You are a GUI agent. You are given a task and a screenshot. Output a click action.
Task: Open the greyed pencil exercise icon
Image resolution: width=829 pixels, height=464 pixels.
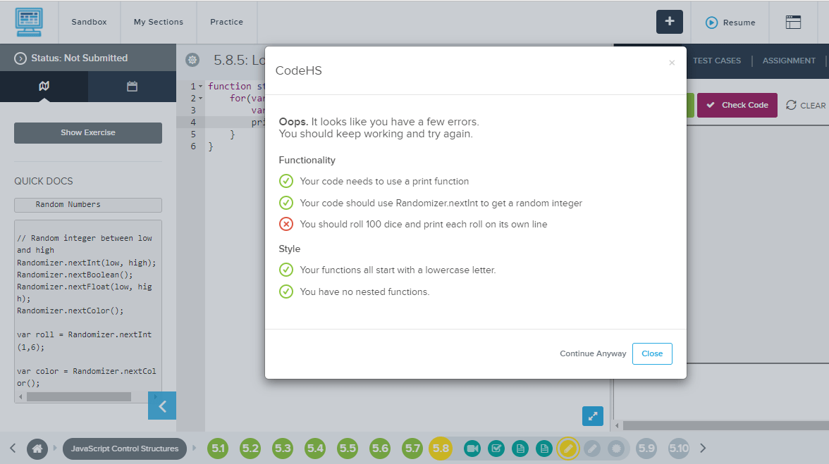[x=592, y=449]
